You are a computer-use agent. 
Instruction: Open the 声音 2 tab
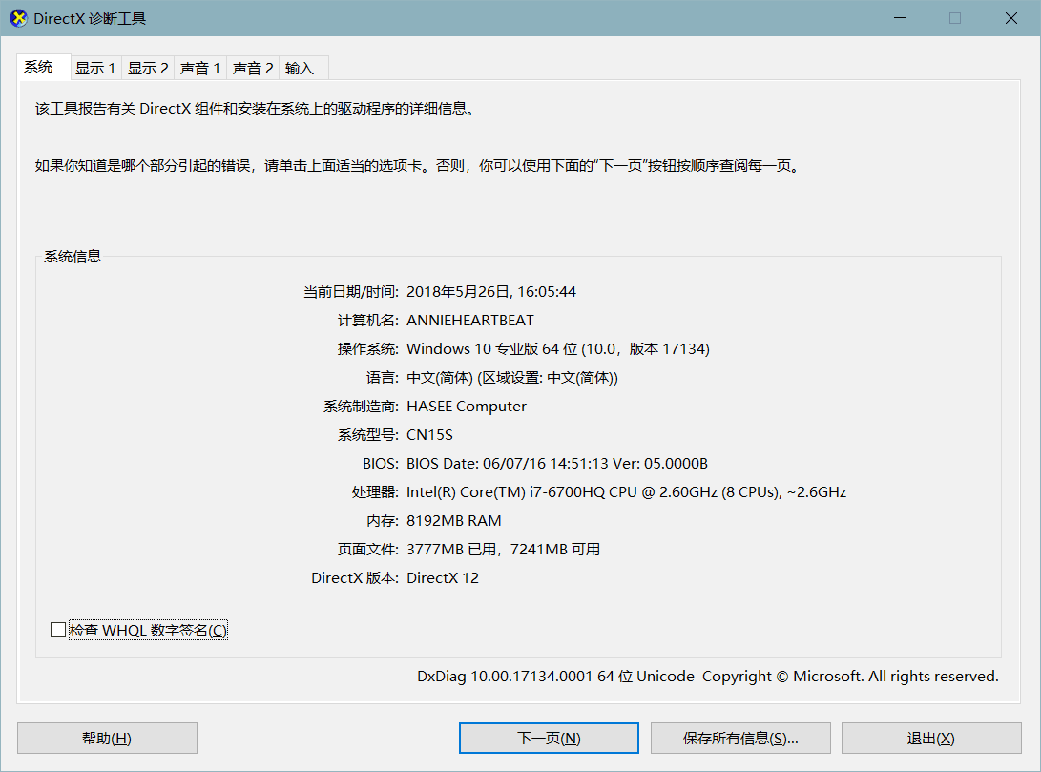tap(253, 68)
